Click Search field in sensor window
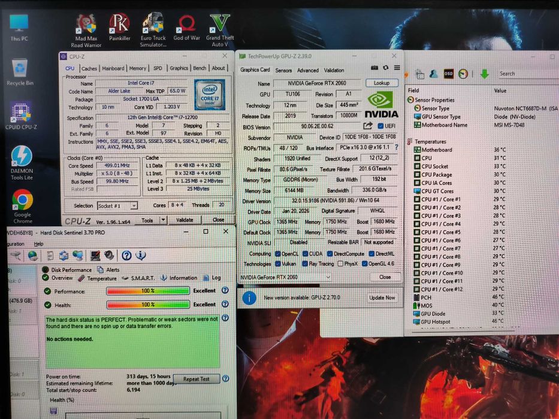 (528, 74)
